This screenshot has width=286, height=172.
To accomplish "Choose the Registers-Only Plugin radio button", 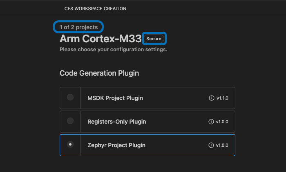I will 70,121.
